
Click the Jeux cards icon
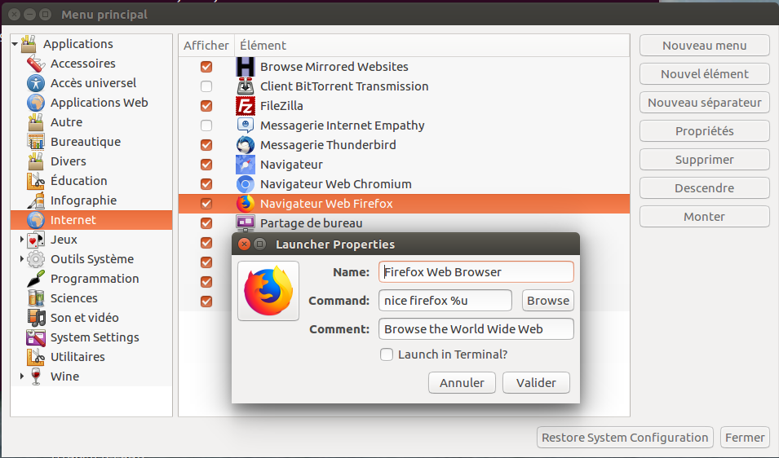click(36, 240)
